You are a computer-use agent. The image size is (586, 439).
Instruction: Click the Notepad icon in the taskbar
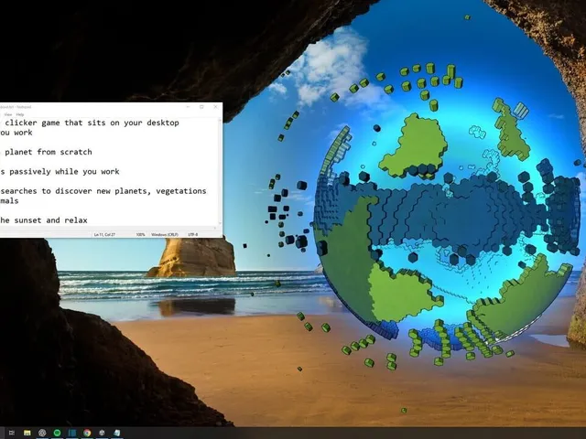[117, 433]
